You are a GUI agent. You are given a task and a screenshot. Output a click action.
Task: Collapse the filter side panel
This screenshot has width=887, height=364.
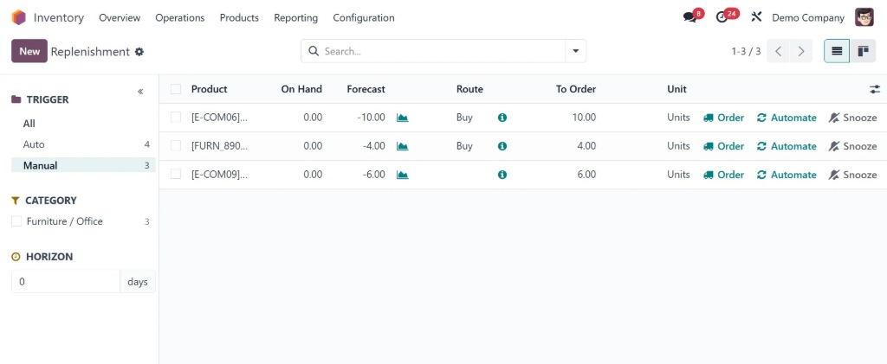(140, 92)
